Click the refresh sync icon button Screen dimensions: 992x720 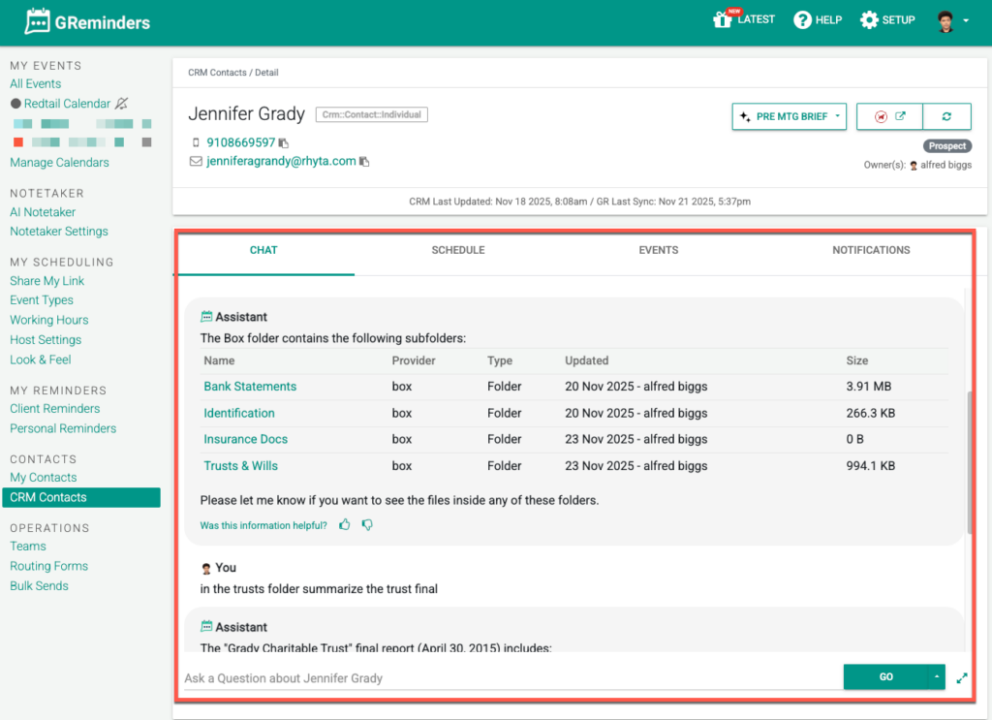[x=946, y=116]
